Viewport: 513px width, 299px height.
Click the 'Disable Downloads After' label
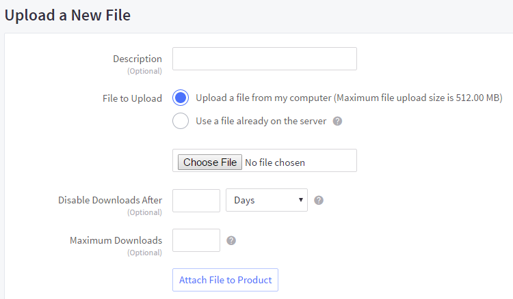coord(110,200)
